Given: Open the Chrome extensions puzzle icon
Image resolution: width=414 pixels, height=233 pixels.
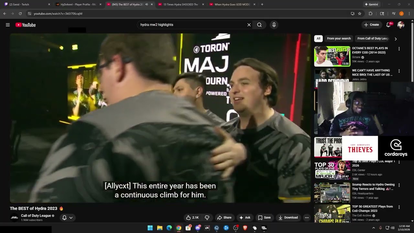Looking at the screenshot, I should click(x=371, y=14).
